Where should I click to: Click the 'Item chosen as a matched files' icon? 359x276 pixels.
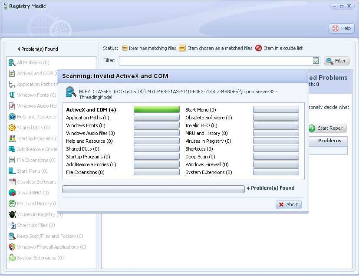click(182, 48)
